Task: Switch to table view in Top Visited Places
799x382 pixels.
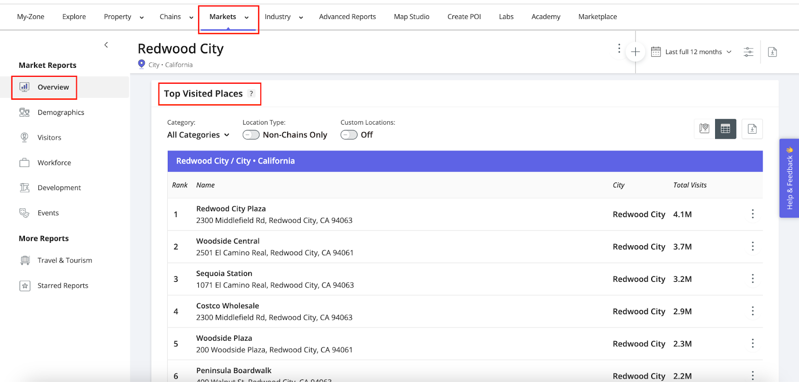Action: click(726, 129)
